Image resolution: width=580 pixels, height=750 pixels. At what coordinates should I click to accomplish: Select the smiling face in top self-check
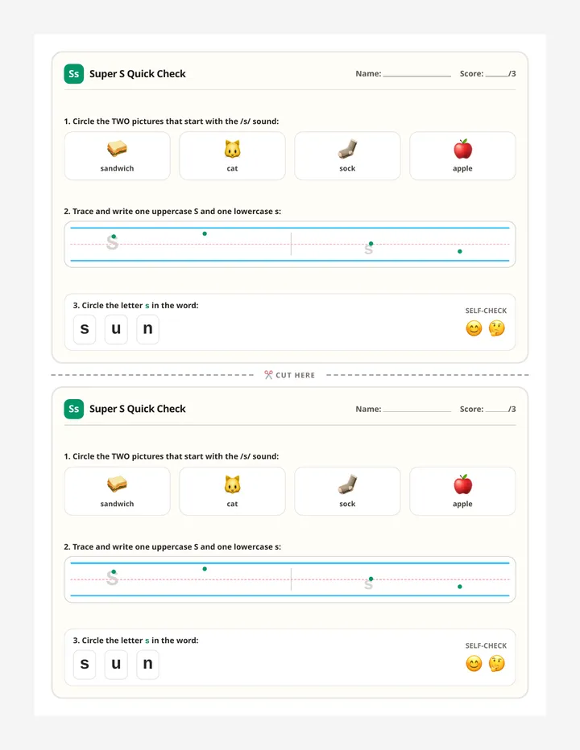pos(474,328)
